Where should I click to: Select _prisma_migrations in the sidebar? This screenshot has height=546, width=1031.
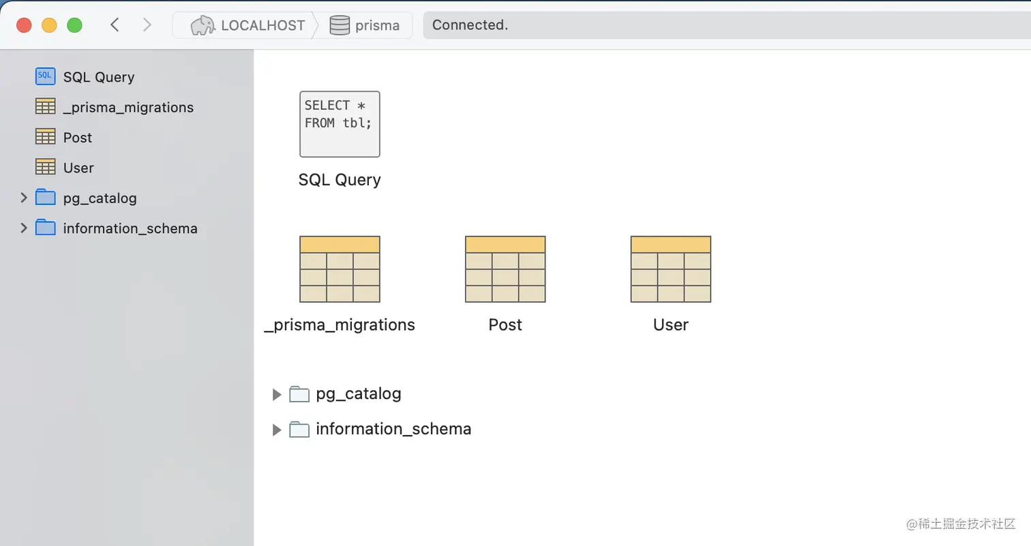point(128,108)
